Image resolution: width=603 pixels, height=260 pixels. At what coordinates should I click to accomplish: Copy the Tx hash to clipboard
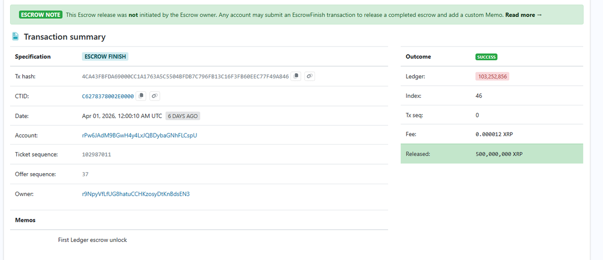[296, 76]
